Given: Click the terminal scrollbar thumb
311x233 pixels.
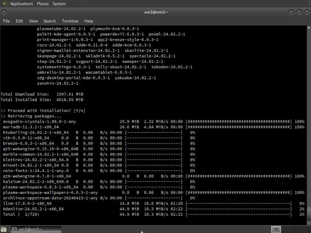Looking at the screenshot, I should [x=309, y=214].
